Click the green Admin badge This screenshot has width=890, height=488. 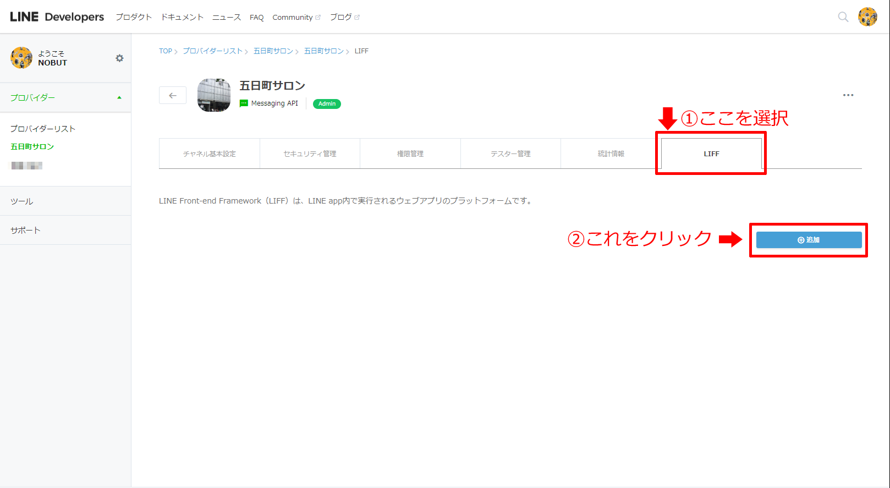[x=327, y=103]
